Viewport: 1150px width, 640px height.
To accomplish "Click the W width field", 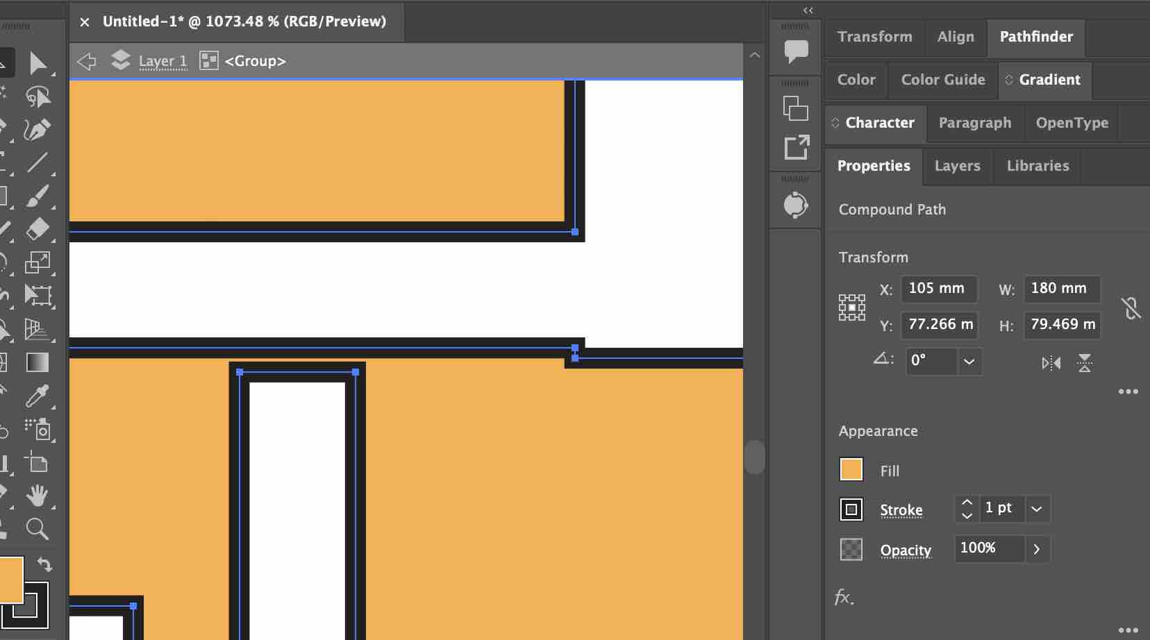I will coord(1062,289).
